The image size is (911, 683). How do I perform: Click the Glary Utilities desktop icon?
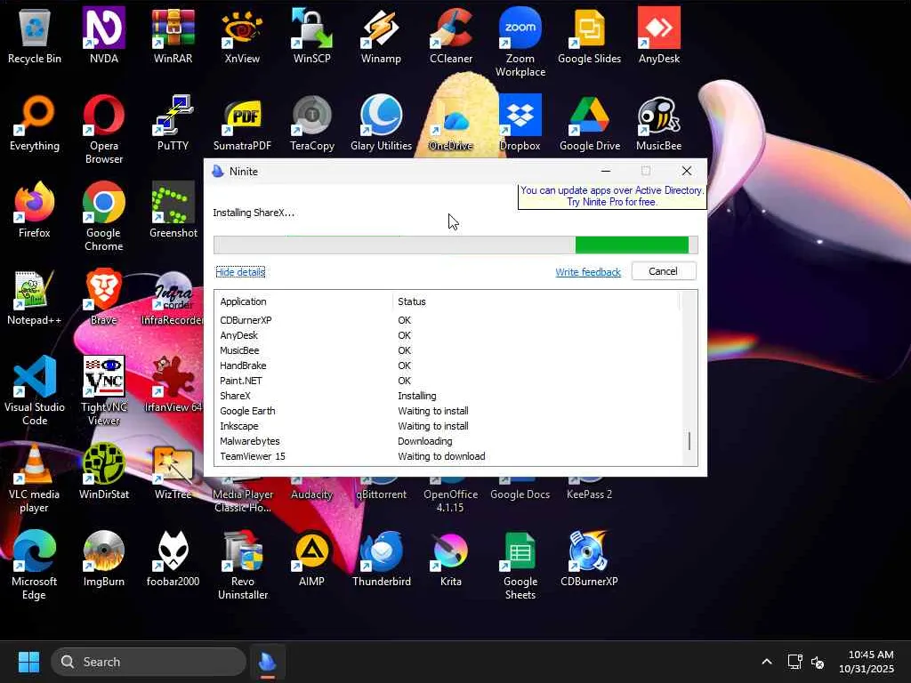381,123
